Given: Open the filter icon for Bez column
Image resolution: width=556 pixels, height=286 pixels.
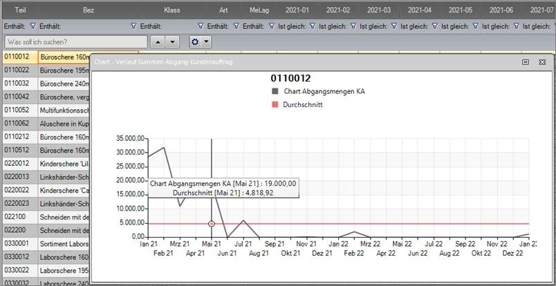Looking at the screenshot, I should 133,26.
